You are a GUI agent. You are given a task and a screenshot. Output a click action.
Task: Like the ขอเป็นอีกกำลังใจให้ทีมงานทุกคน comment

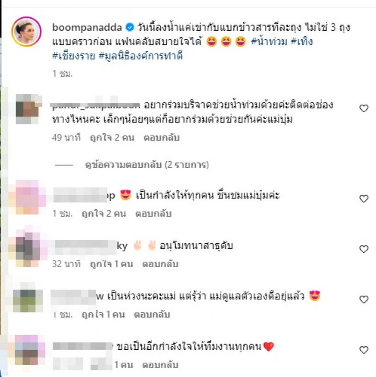pos(364,350)
